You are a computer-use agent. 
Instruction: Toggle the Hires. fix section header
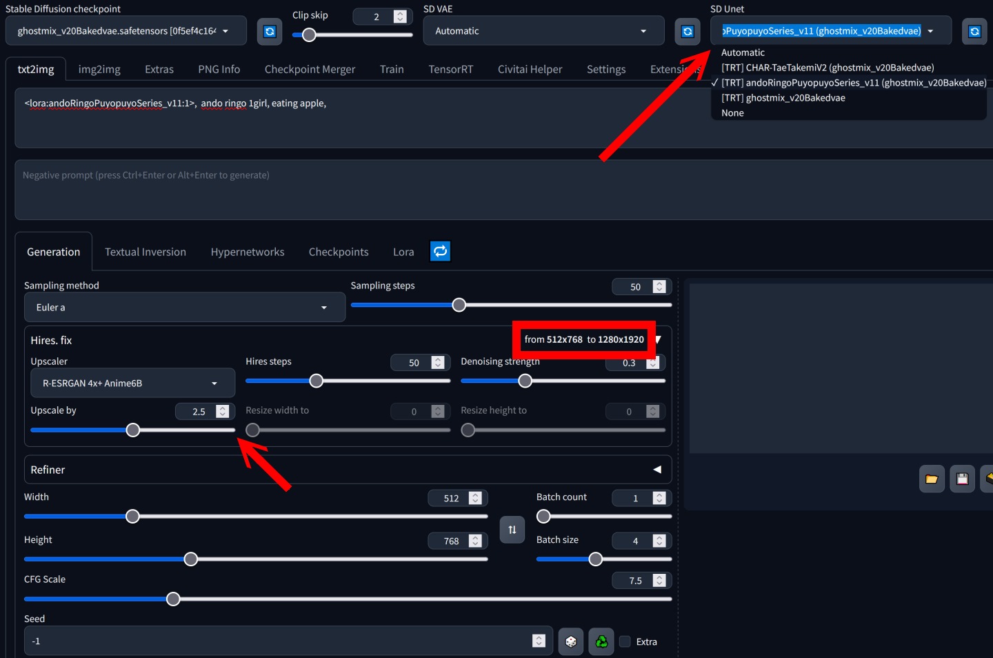(51, 340)
